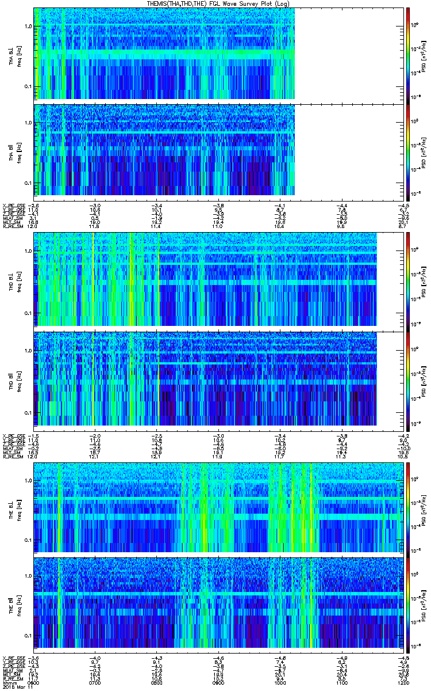
Task: Click the 1000 time tick label
Action: tap(280, 682)
